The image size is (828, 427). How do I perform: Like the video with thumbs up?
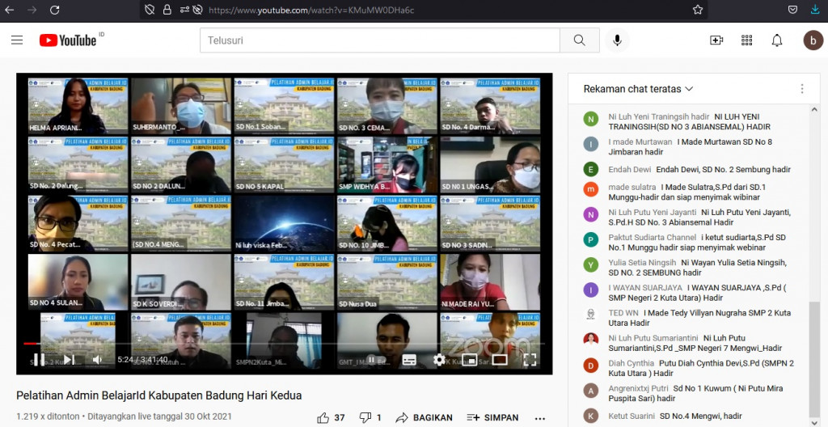(323, 417)
